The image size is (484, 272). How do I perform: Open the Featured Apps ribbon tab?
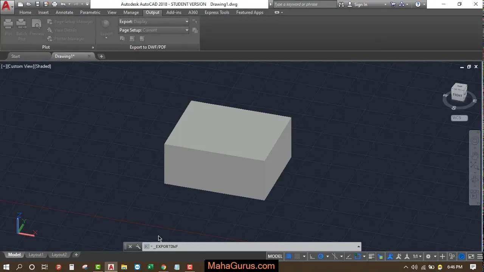tap(250, 12)
